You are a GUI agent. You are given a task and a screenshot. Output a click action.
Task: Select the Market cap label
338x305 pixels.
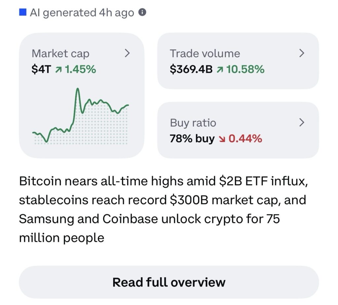(x=60, y=54)
